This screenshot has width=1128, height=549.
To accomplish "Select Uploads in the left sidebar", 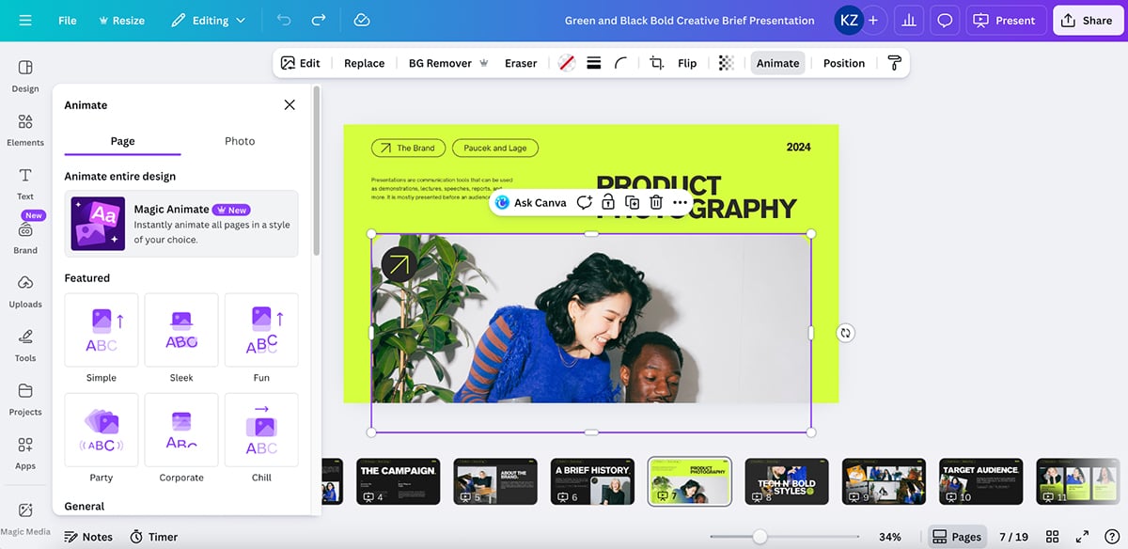I will (x=24, y=292).
